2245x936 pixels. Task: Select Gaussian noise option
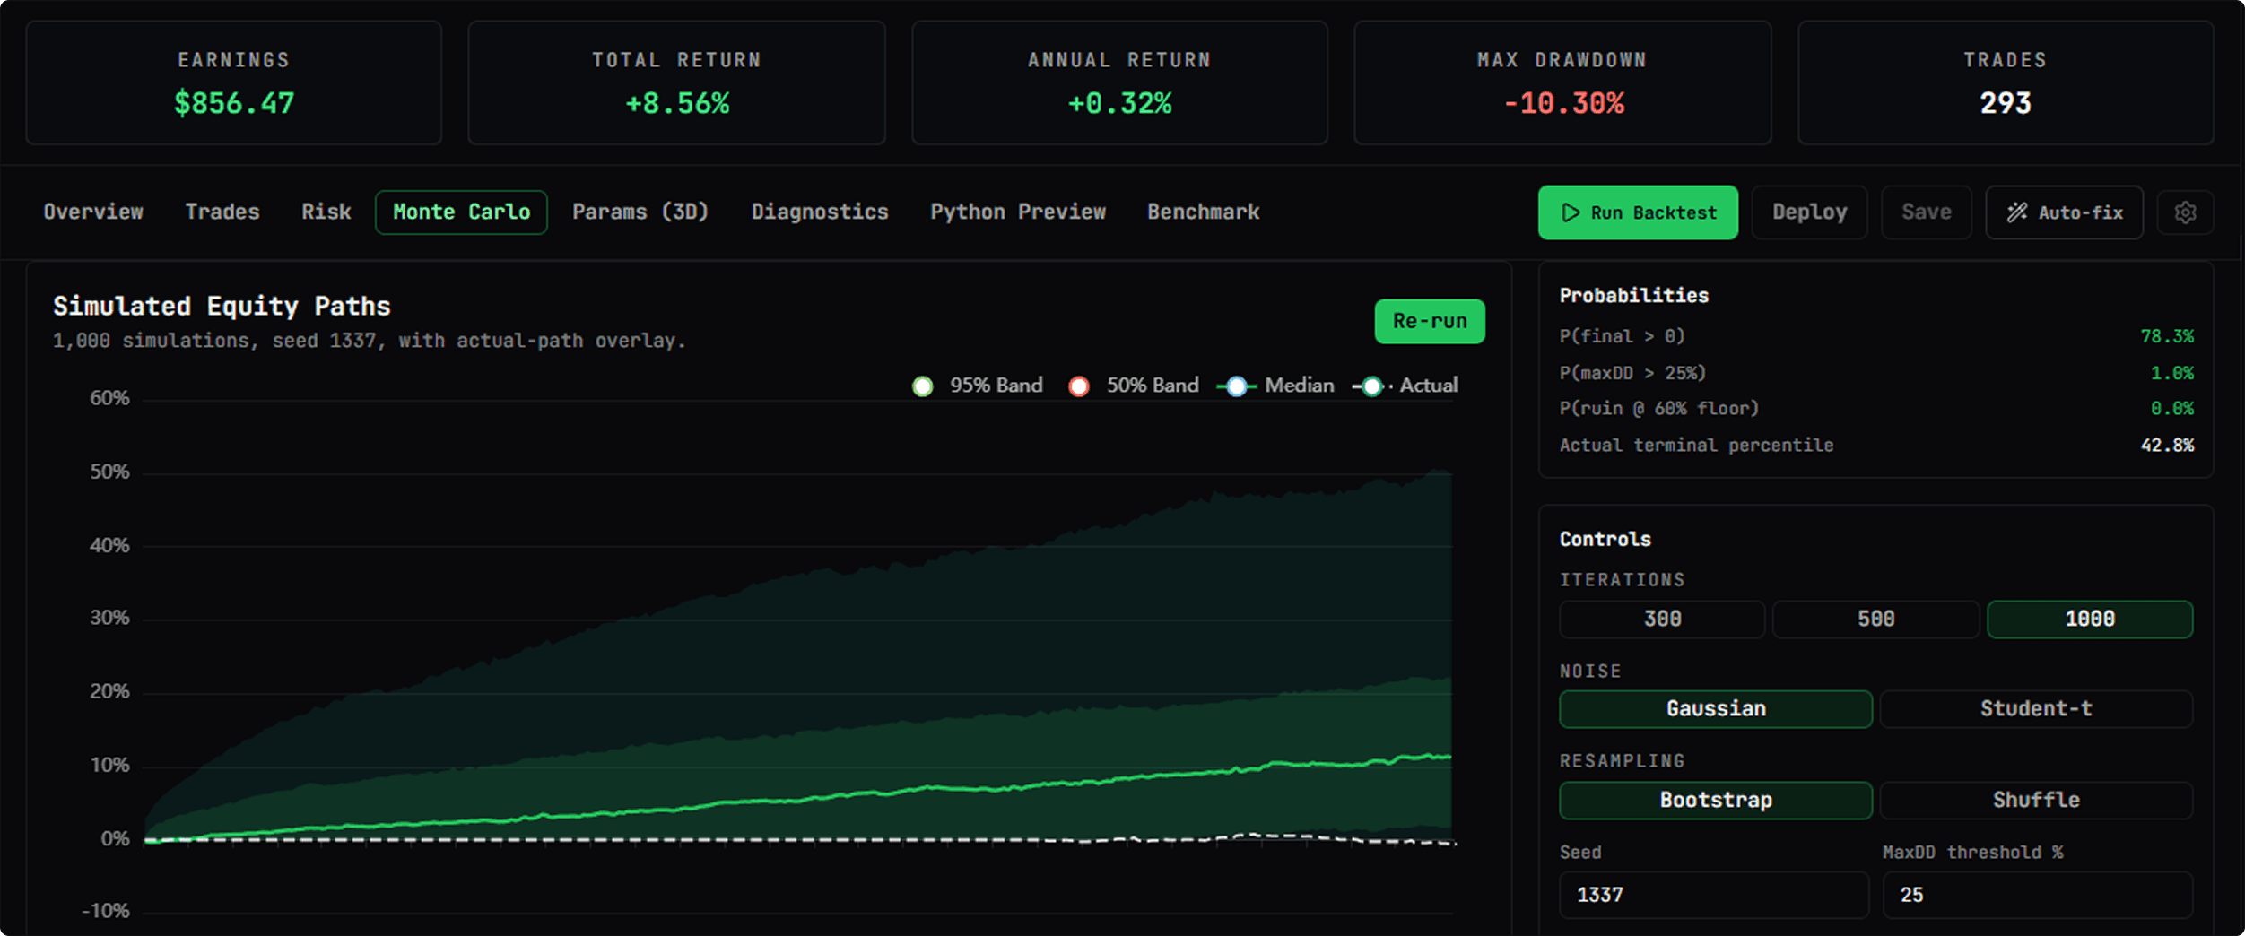tap(1715, 708)
